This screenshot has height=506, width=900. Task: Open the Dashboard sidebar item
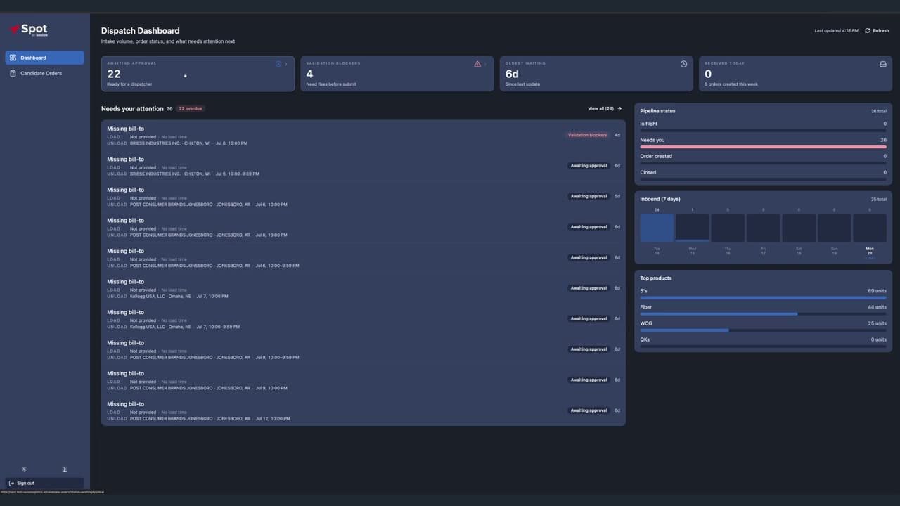pyautogui.click(x=44, y=58)
